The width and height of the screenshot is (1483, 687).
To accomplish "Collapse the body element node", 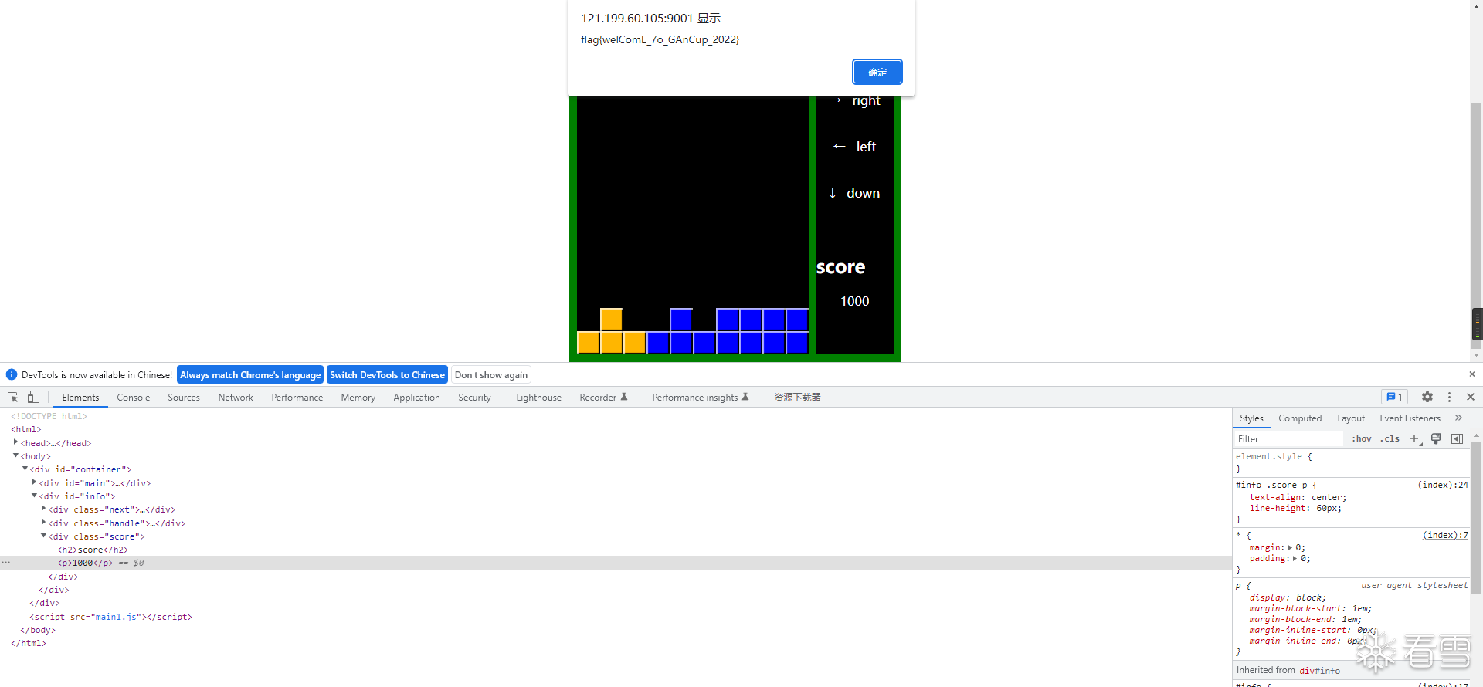I will click(15, 455).
